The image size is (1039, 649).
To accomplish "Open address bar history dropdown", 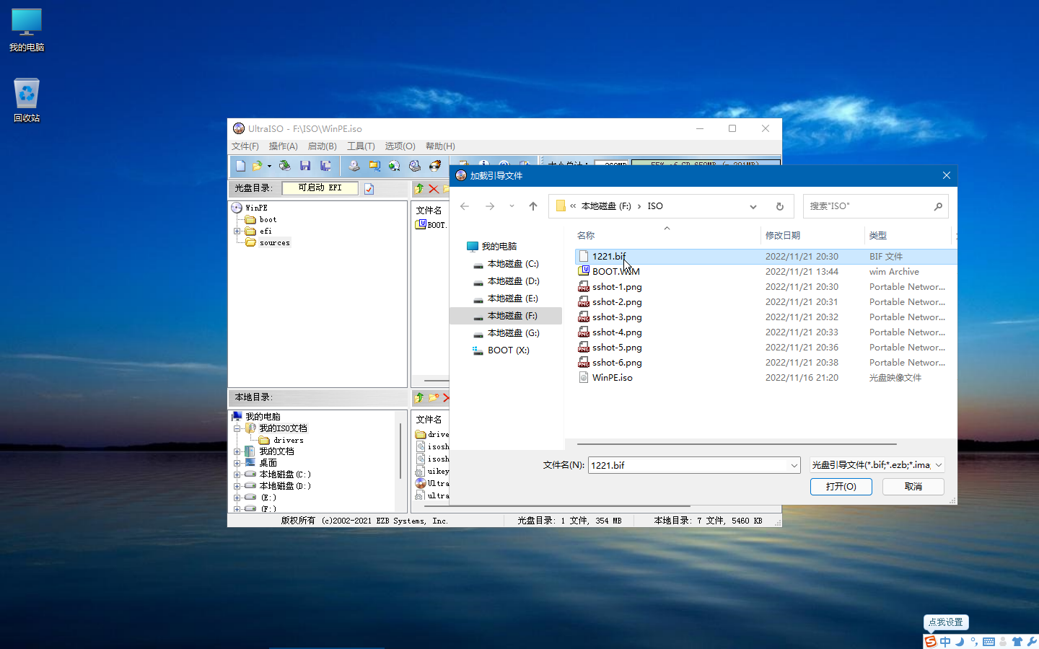I will [753, 206].
